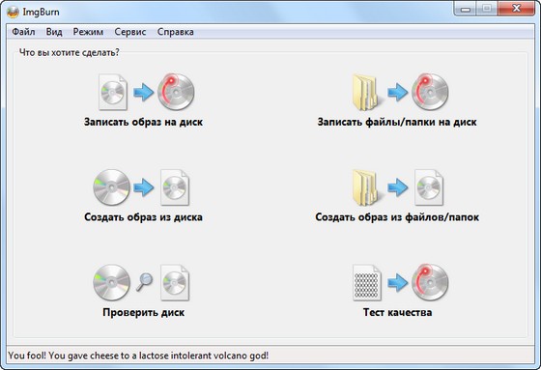Click the dotted test page icon above Тест качества
The image size is (541, 370).
(367, 283)
